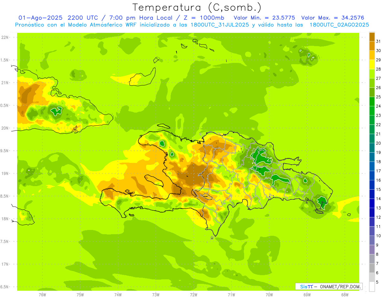Click the colorbar label "31"
The height and width of the screenshot is (299, 387).
[379, 41]
